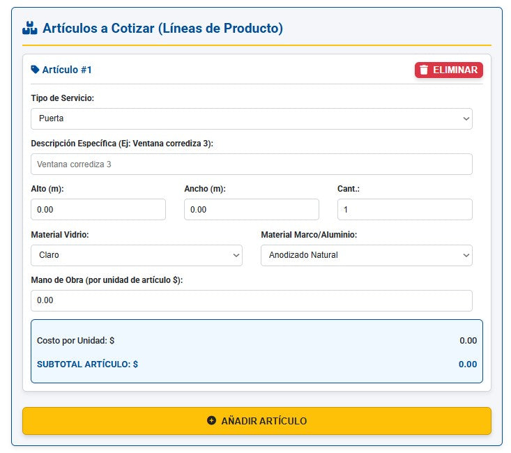Screen dimensions: 511x453
Task: Click the trash icon in the ELIMINAR button
Action: click(424, 70)
